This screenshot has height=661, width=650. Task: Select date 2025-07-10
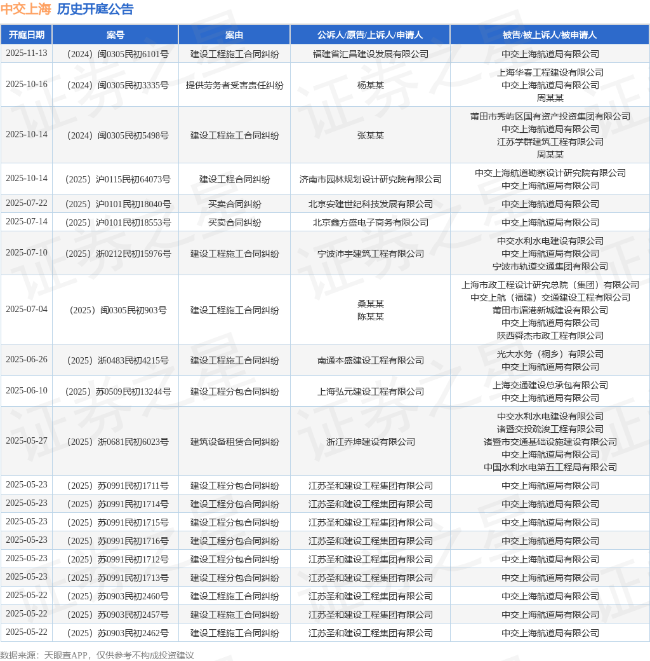point(27,253)
